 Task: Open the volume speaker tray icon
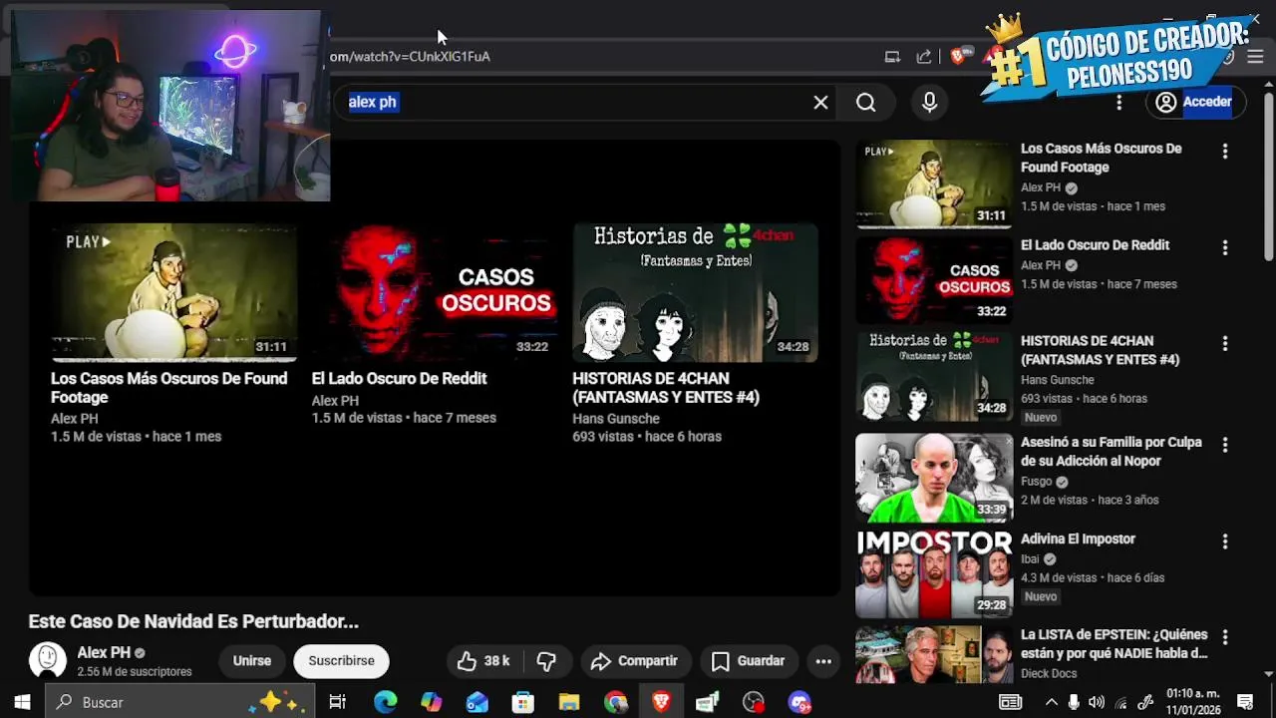point(1097,702)
